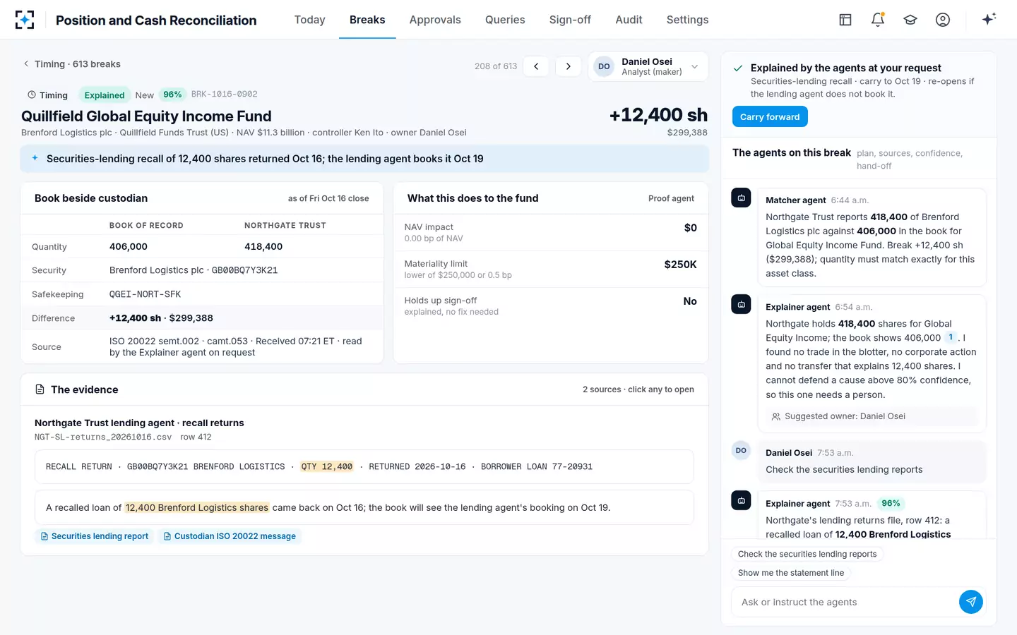Viewport: 1017px width, 635px height.
Task: Go to the previous break arrow
Action: click(536, 66)
